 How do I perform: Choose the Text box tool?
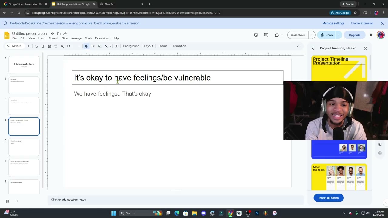coord(93,46)
